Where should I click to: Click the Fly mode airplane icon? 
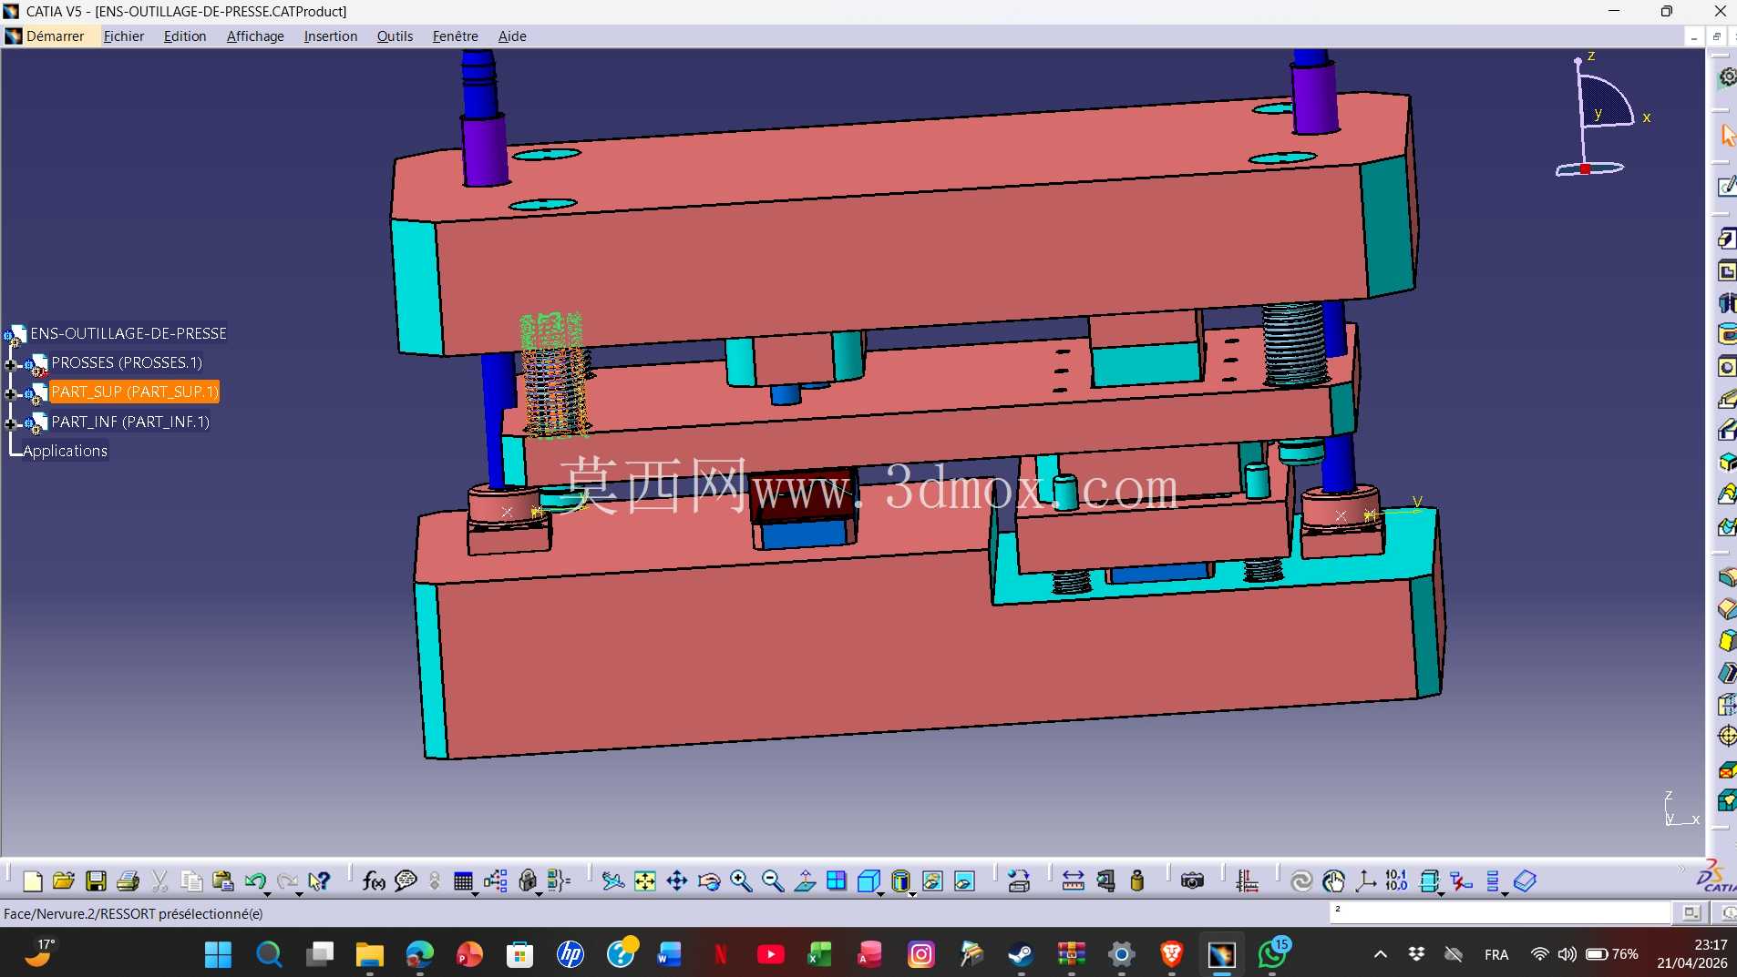tap(613, 880)
